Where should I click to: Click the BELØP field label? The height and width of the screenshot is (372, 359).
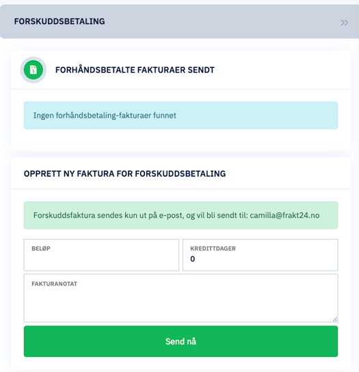coord(41,249)
